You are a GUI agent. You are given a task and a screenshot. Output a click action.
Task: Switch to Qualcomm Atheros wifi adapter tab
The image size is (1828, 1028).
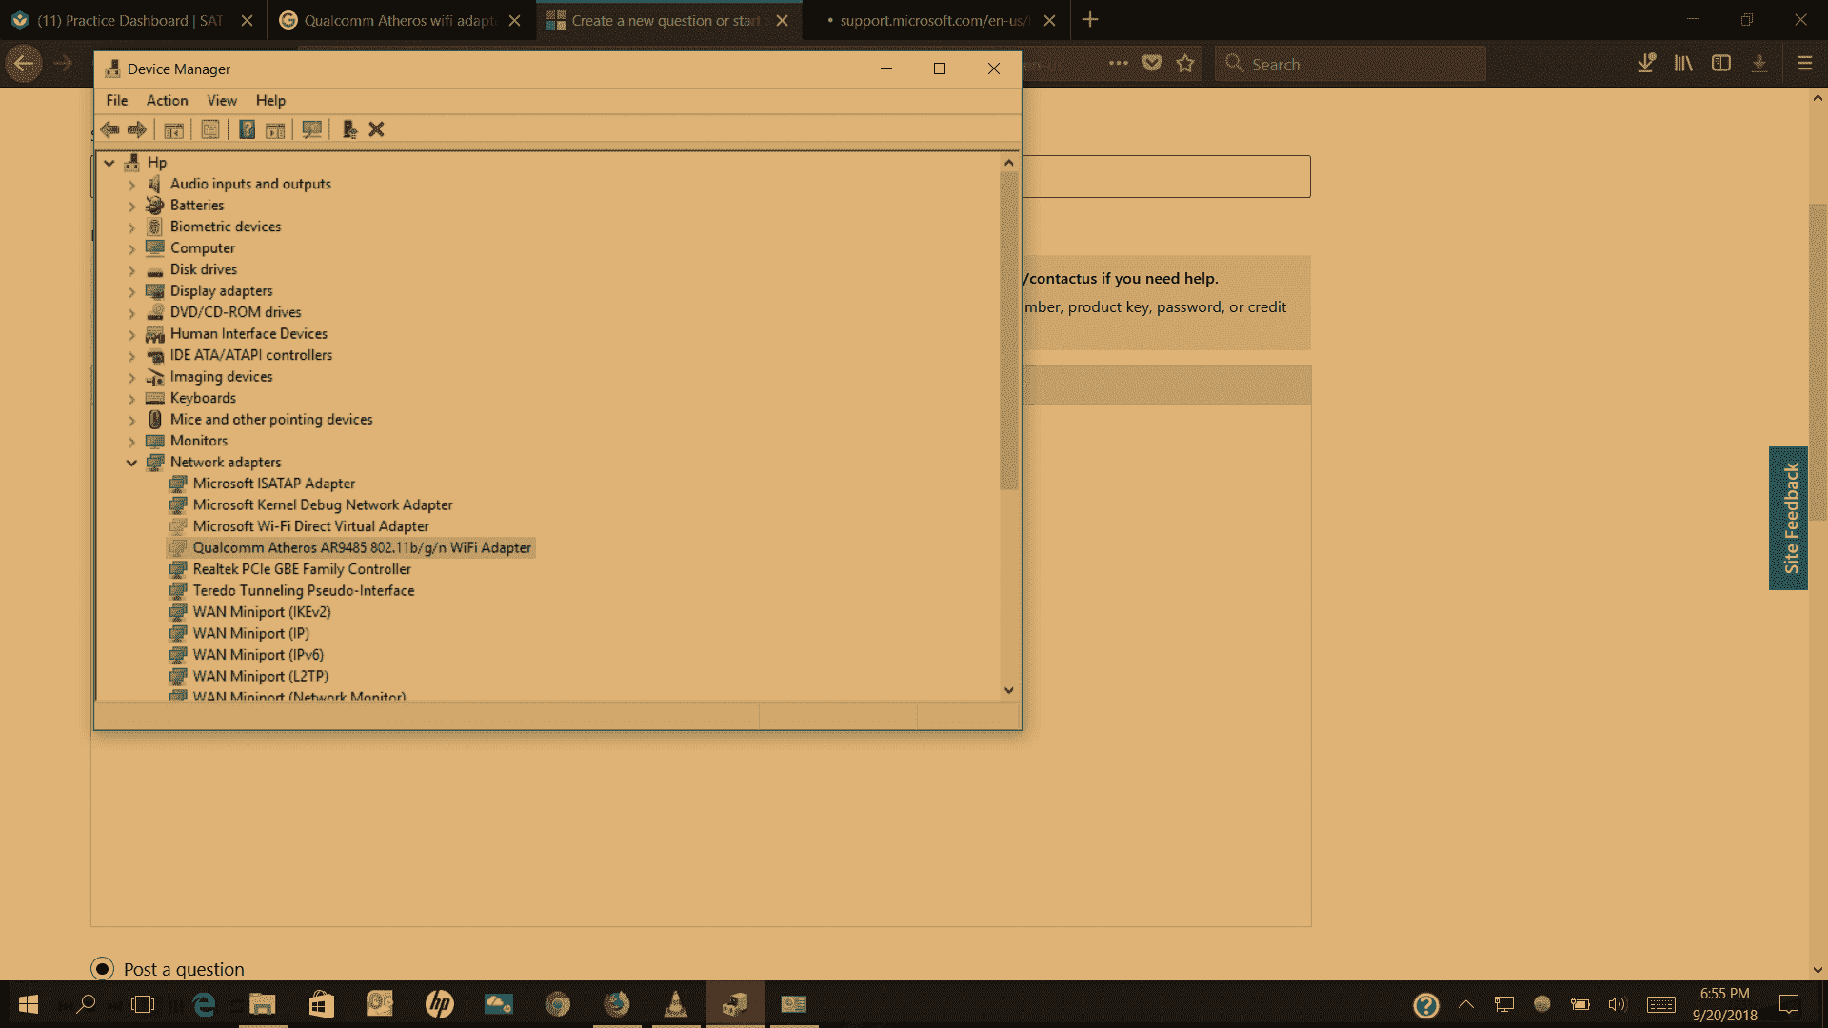pyautogui.click(x=400, y=20)
